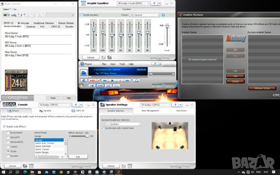Toggle SVM button in Player
The image size is (280, 175).
point(100,86)
